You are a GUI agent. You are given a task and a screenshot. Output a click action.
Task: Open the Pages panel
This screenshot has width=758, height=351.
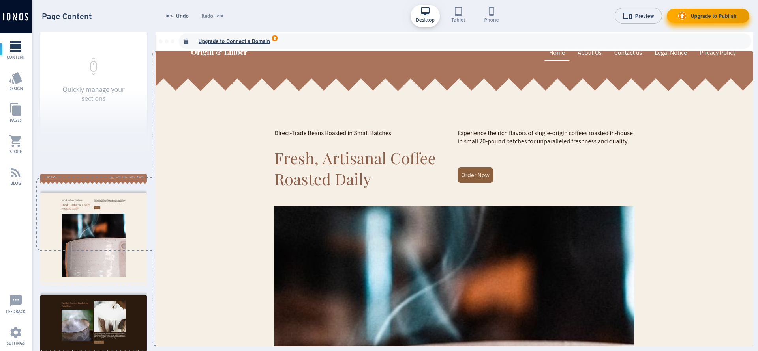(x=15, y=113)
